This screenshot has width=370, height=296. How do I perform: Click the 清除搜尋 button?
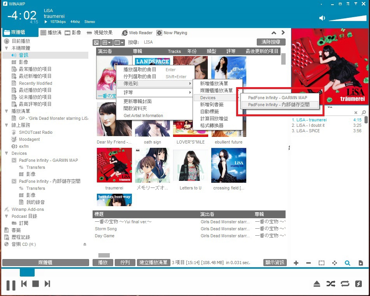pos(271,42)
